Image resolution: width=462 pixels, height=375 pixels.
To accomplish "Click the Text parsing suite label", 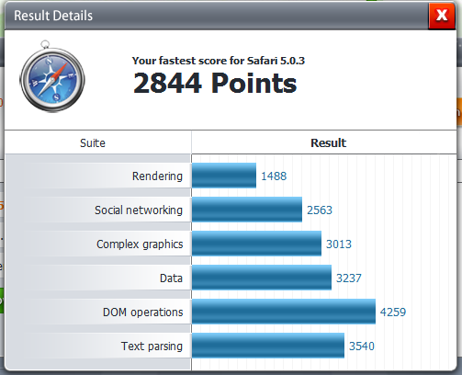I will coord(152,347).
